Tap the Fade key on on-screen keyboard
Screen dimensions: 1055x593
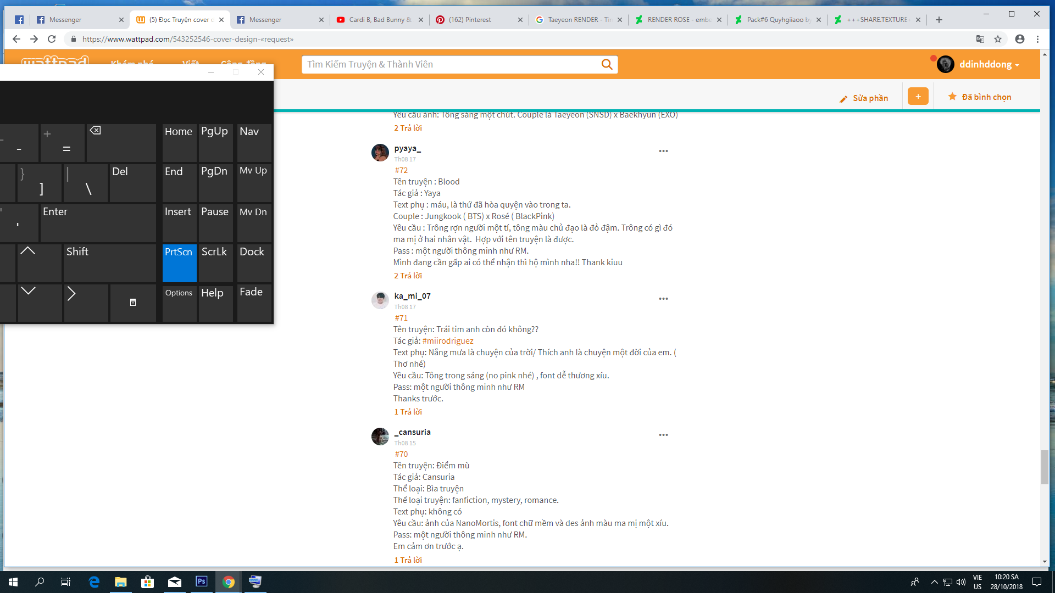pyautogui.click(x=254, y=303)
